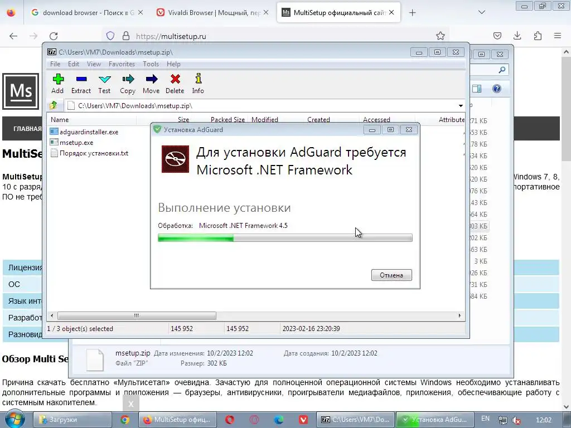Sort archive list by Modified column
Image resolution: width=571 pixels, height=428 pixels.
click(265, 120)
